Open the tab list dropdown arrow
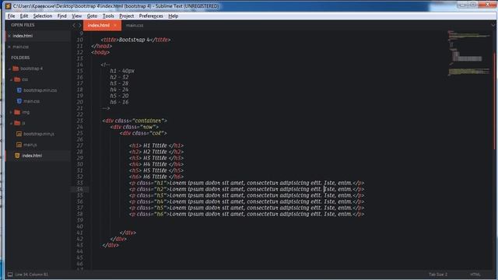 493,25
